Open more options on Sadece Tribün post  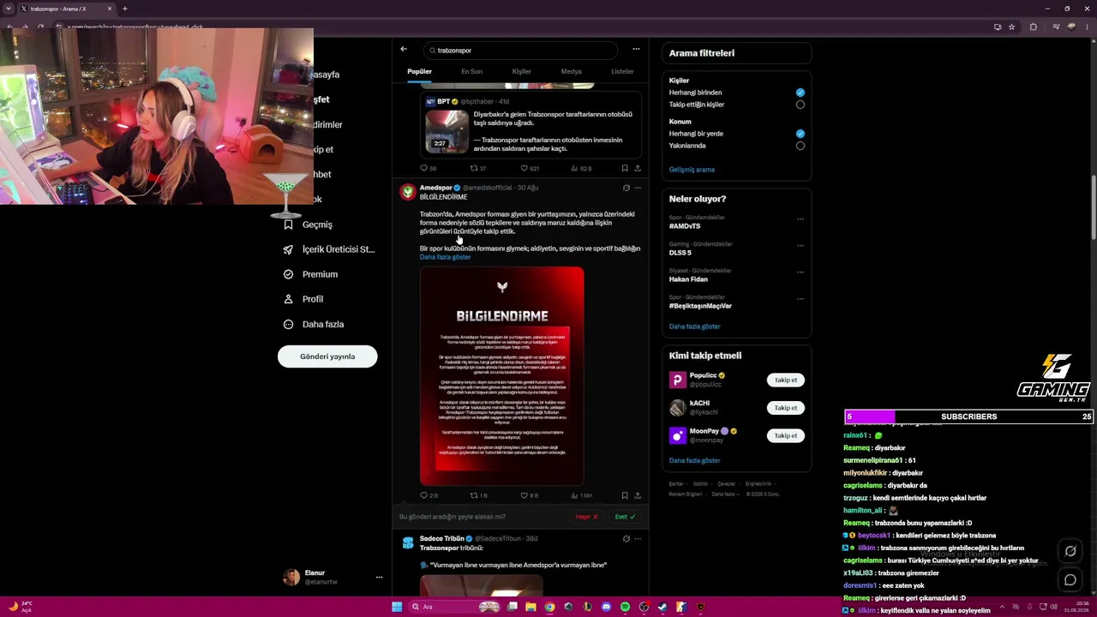coord(638,539)
